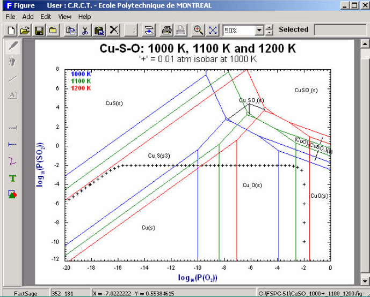Paste from clipboard icon
Viewport: 370px width, 297px height.
pos(99,31)
